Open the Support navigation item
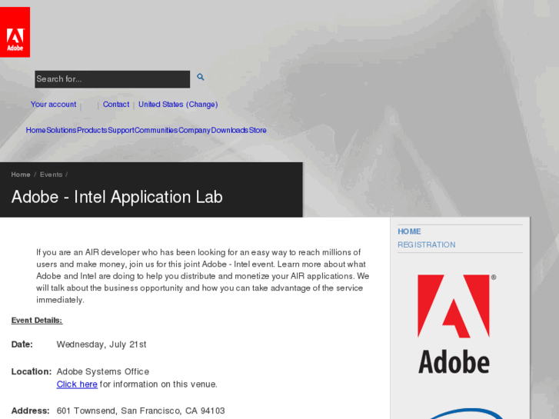Image resolution: width=559 pixels, height=419 pixels. [x=121, y=130]
